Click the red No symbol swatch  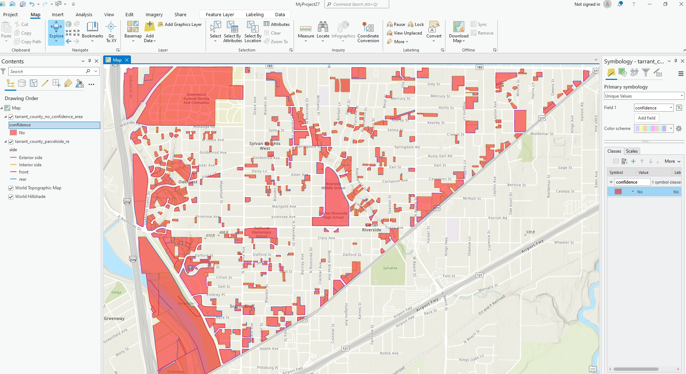[618, 192]
